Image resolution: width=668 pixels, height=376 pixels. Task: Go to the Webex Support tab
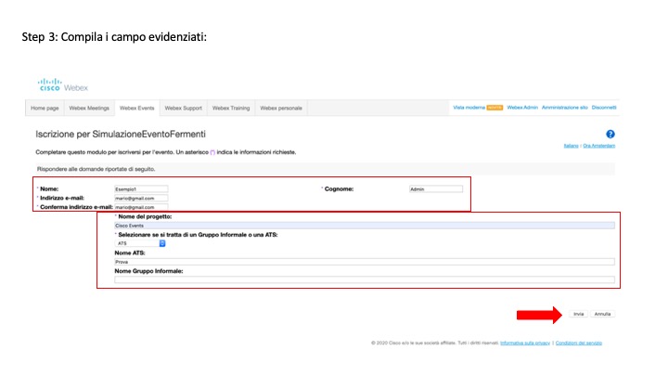(x=183, y=108)
